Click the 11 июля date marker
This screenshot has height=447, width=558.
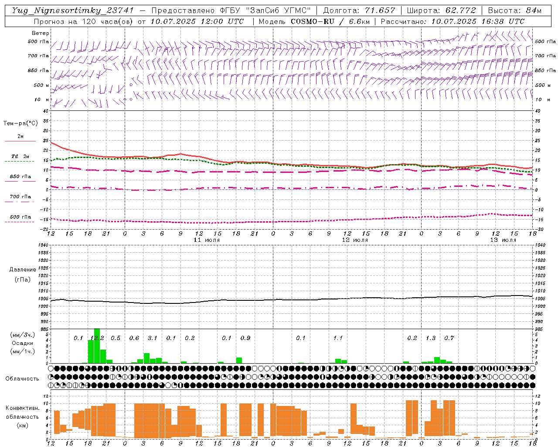coord(207,240)
